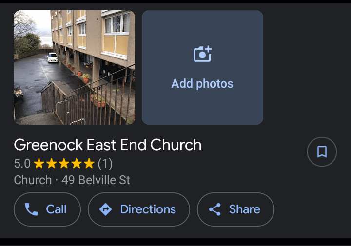Screen dimensions: 351x246
Task: Click the Add photos text
Action: [x=202, y=84]
